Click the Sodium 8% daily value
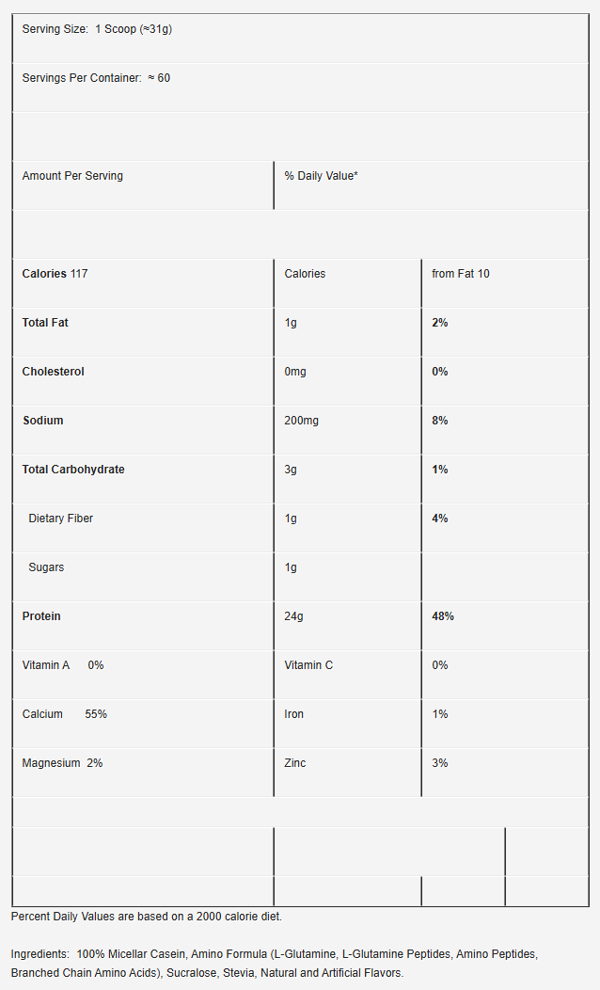Image resolution: width=600 pixels, height=990 pixels. pos(440,421)
